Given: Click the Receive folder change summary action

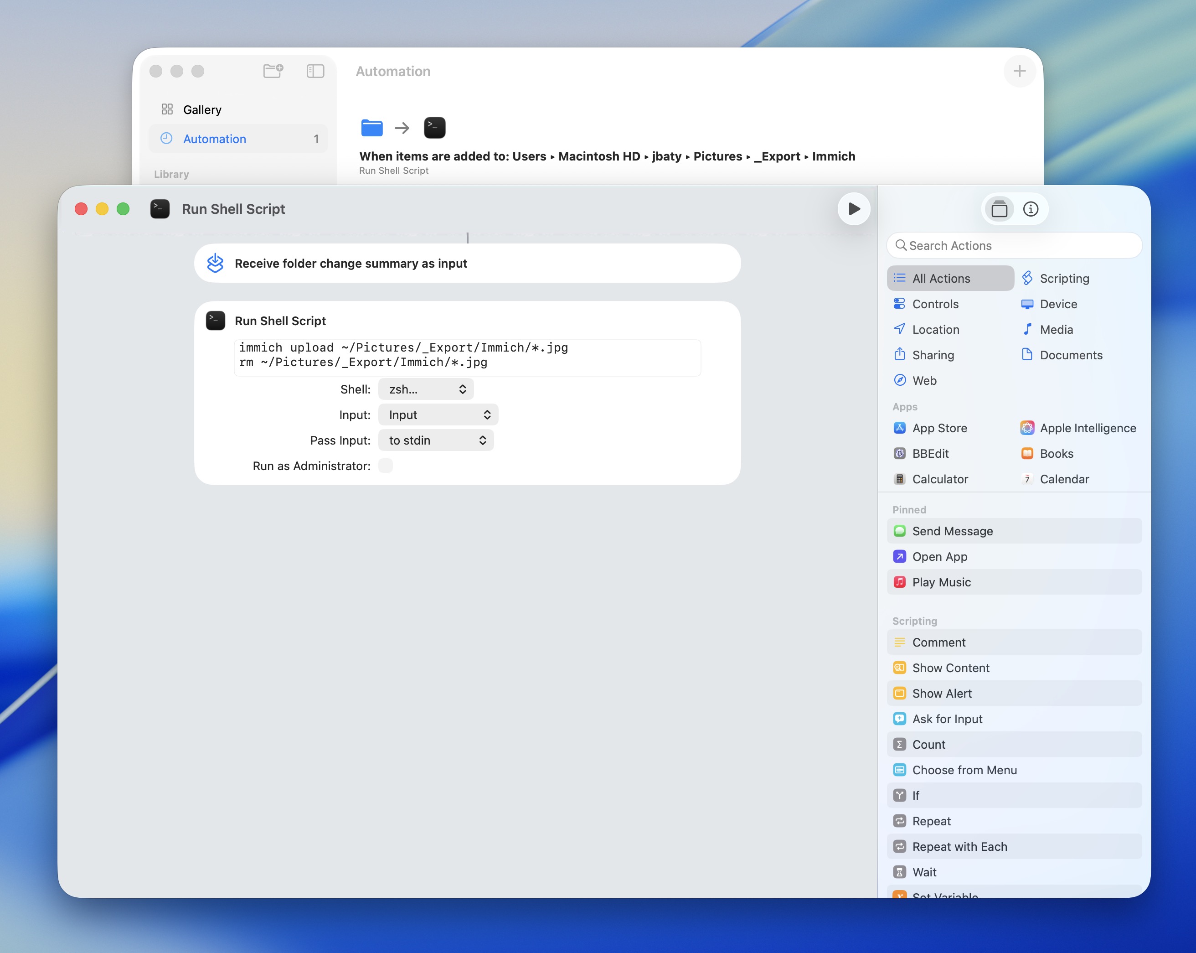Looking at the screenshot, I should pyautogui.click(x=467, y=263).
